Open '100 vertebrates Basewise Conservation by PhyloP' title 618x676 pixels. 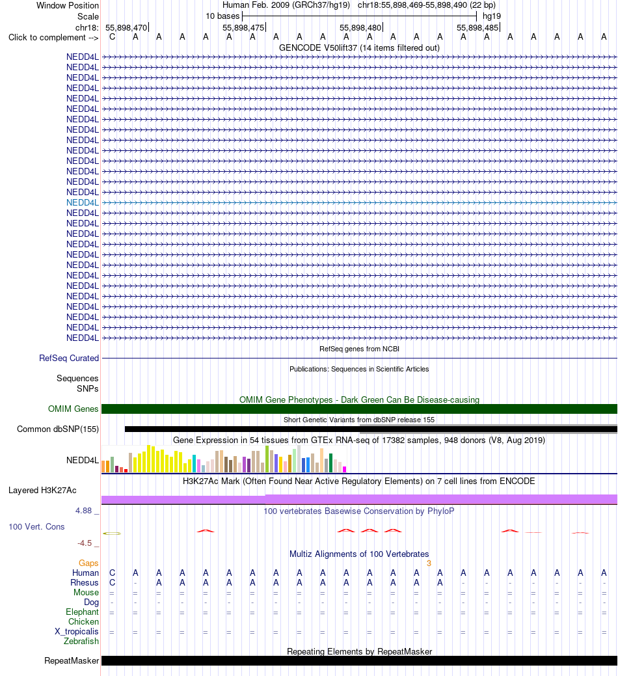(x=359, y=511)
